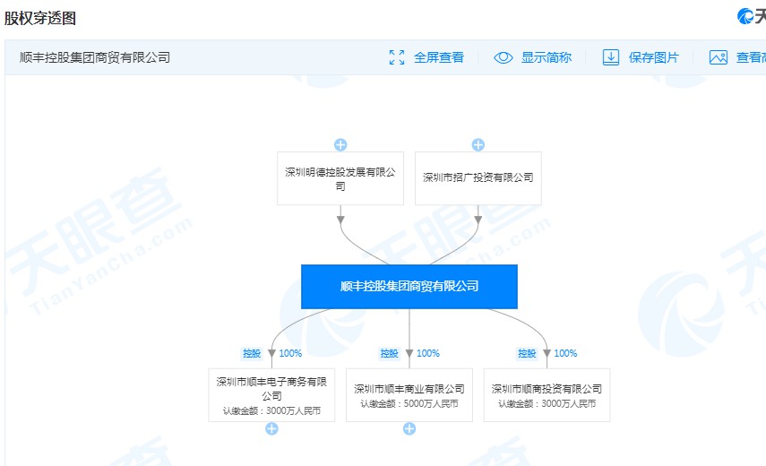Click 100% label above 深圳市顺商投资有限公司

pos(565,353)
